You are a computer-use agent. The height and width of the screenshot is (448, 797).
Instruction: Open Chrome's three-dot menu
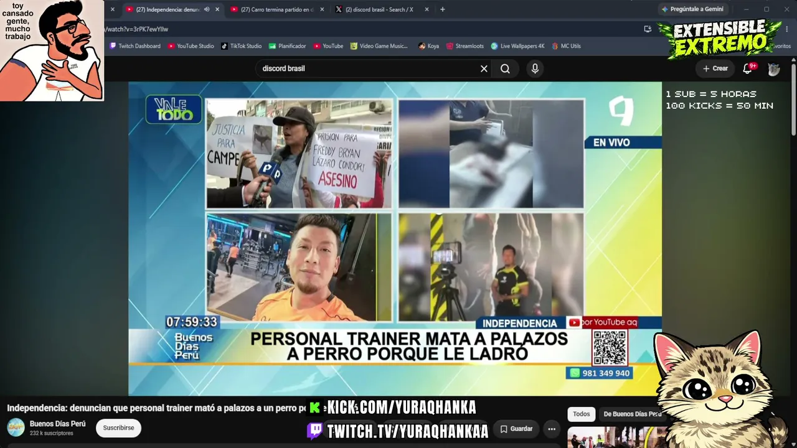coord(787,29)
